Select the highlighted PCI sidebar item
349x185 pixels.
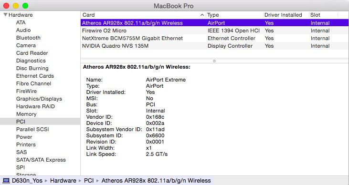[x=40, y=122]
